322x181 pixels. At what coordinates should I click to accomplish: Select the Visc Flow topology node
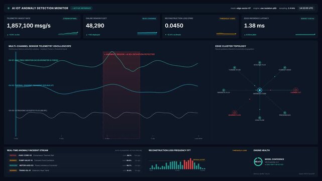260,118
